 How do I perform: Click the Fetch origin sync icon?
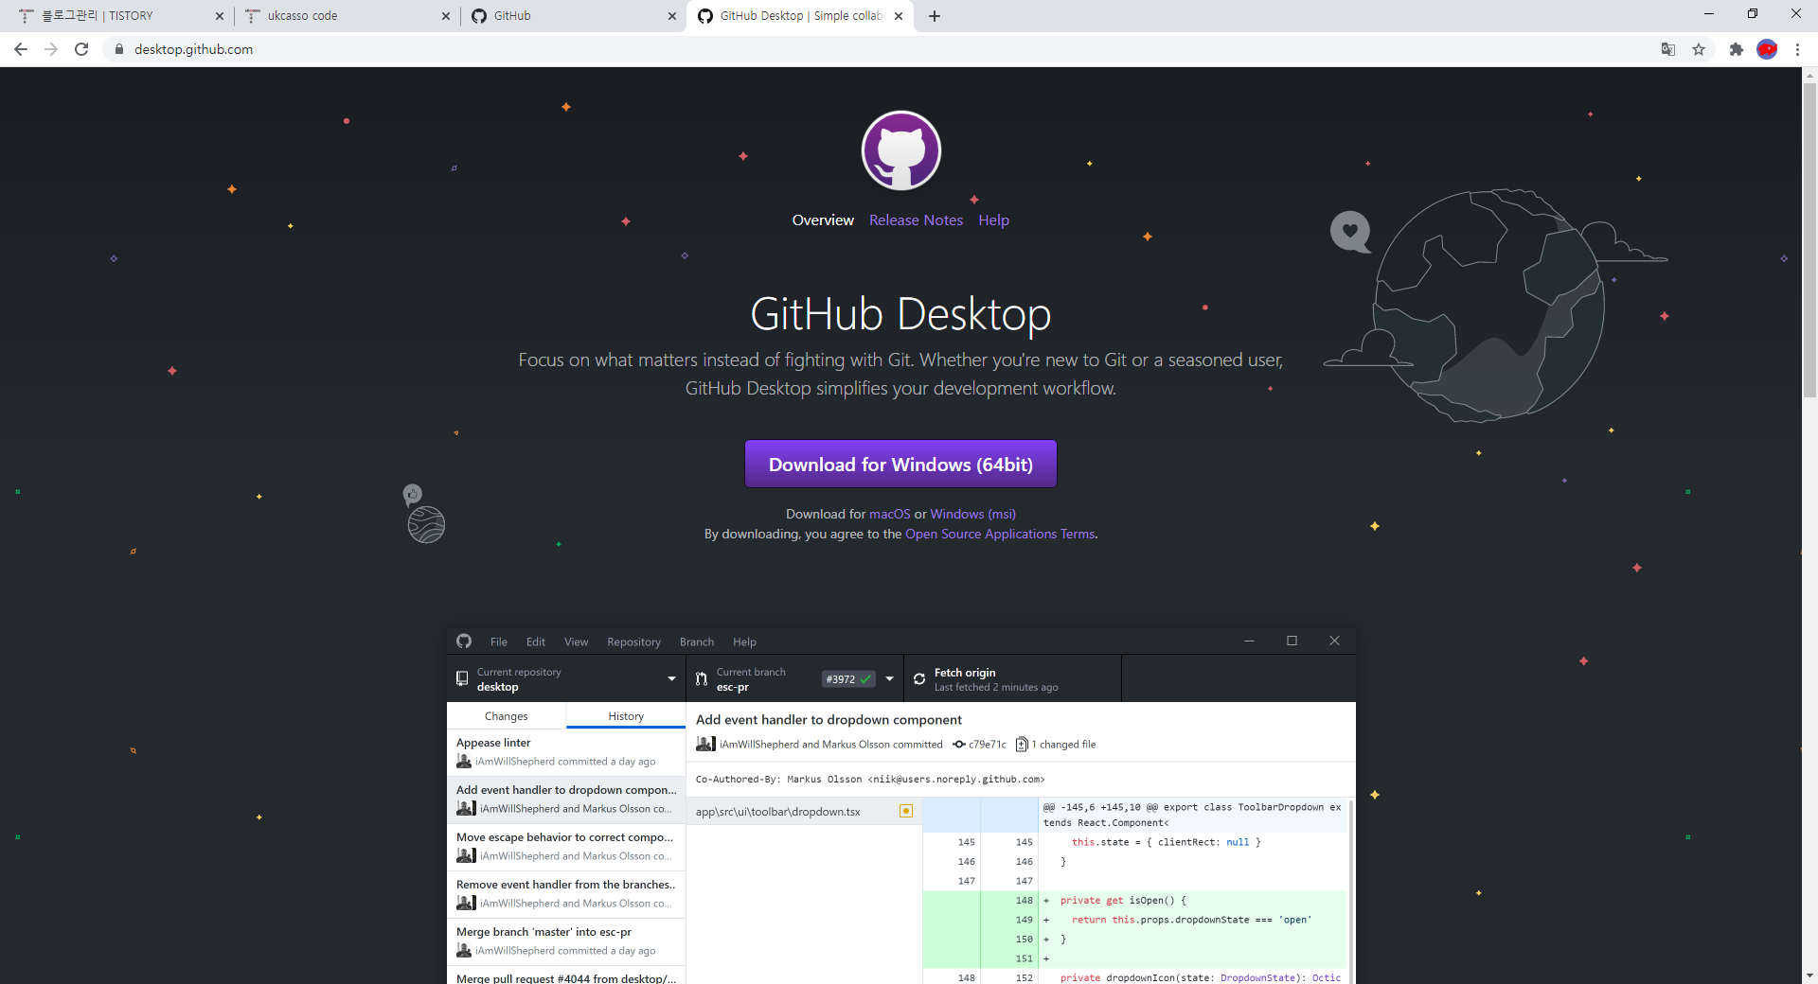click(919, 678)
